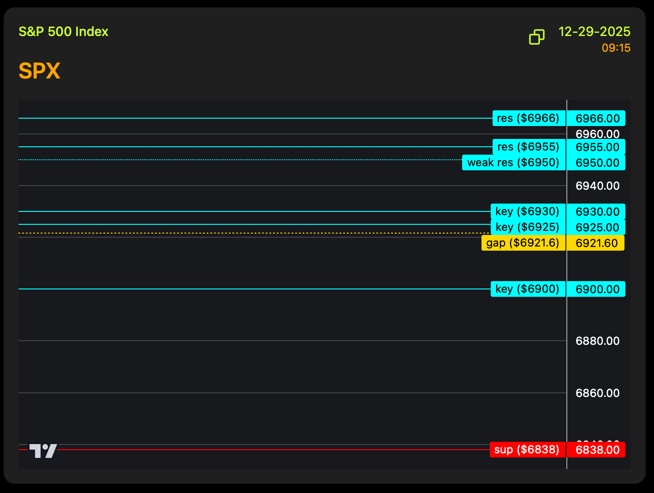Click the 6900.00 cyan price axis tag
The image size is (654, 493).
[597, 289]
